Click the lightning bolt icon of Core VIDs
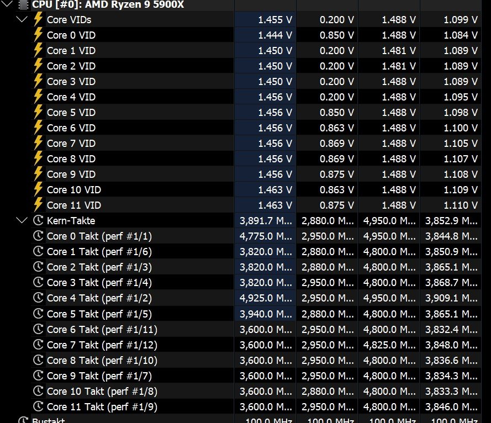Screen dimensions: 491x423 [38, 19]
